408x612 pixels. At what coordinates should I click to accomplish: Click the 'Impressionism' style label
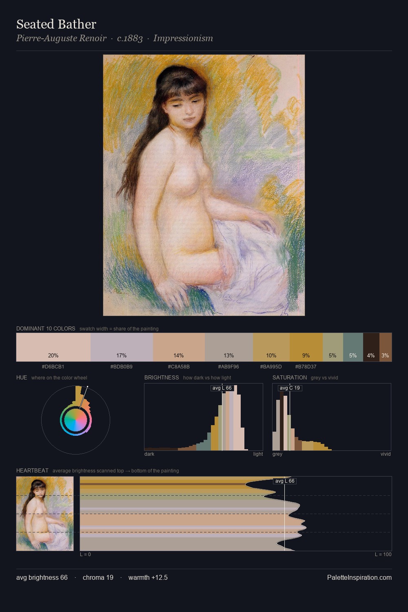tap(183, 38)
